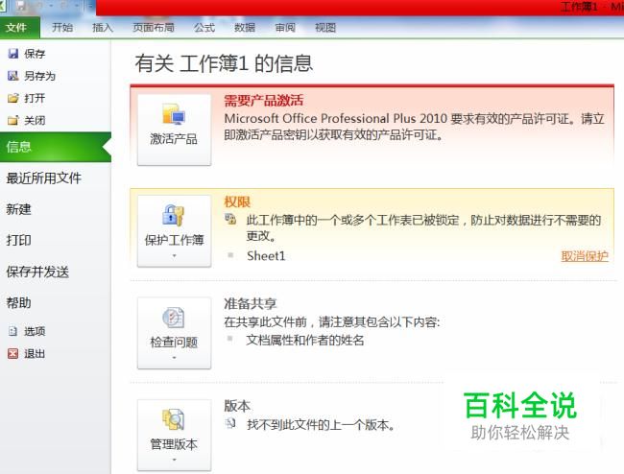Click the 有关 工作簿1 的信息 title
The width and height of the screenshot is (624, 474).
click(x=224, y=63)
